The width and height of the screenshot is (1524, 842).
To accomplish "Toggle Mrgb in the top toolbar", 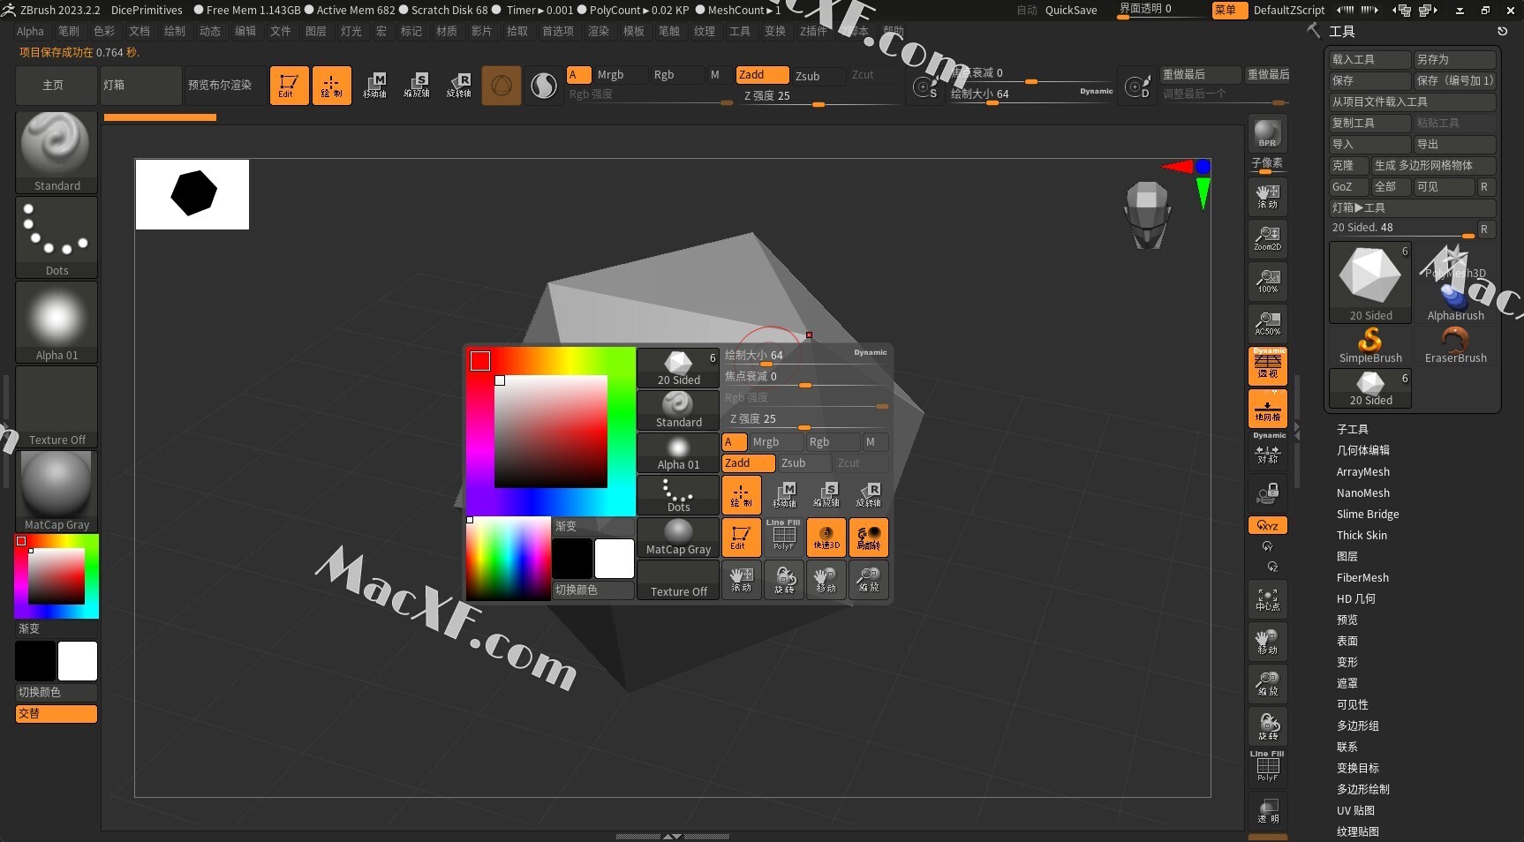I will pos(620,75).
